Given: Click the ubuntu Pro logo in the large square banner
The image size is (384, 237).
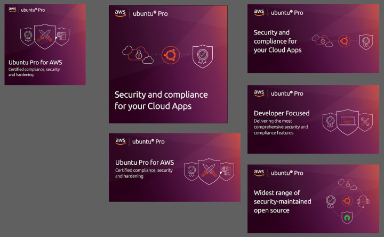Looking at the screenshot, I should click(150, 14).
